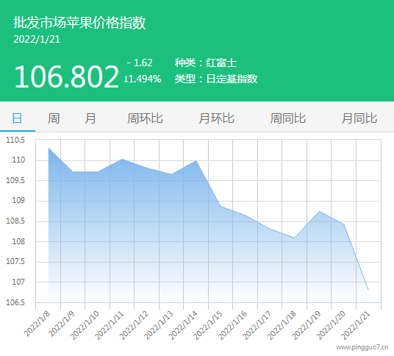Image resolution: width=394 pixels, height=356 pixels.
Task: Open the www.pingguo7.cn watermark link
Action: pos(362,347)
